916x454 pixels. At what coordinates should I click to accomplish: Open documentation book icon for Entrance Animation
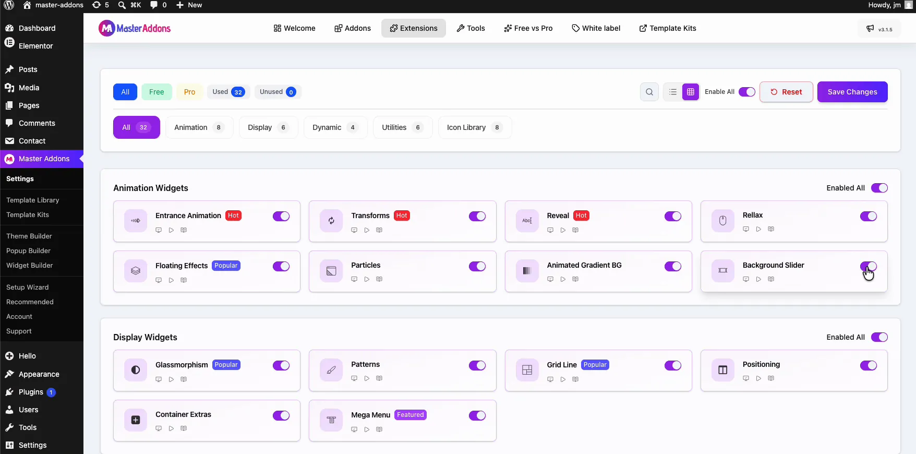[x=184, y=230]
